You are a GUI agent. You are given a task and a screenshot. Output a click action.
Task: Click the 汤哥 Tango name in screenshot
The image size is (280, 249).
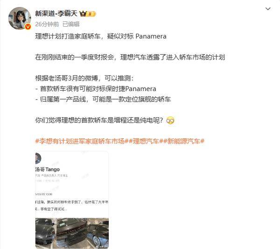point(48,169)
